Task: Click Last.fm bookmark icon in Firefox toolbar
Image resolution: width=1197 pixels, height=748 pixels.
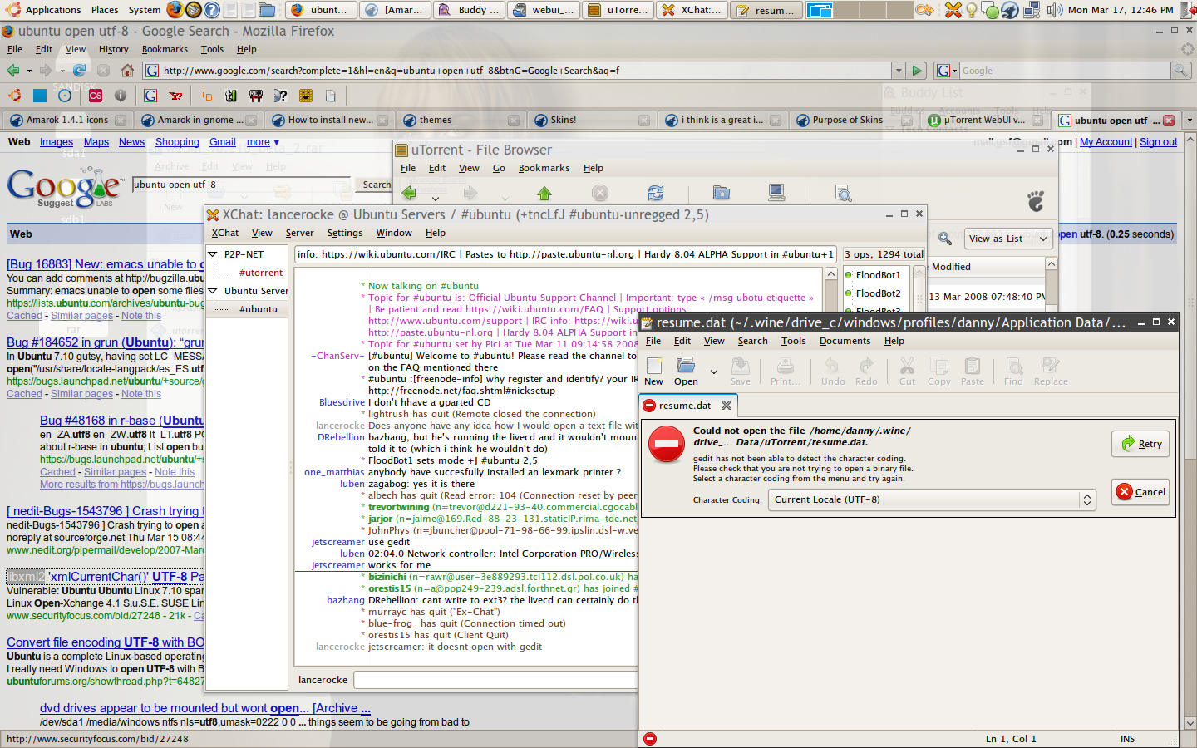Action: pos(96,96)
